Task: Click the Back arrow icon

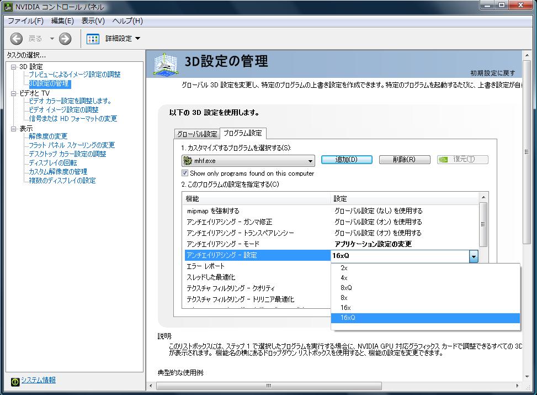Action: point(16,39)
